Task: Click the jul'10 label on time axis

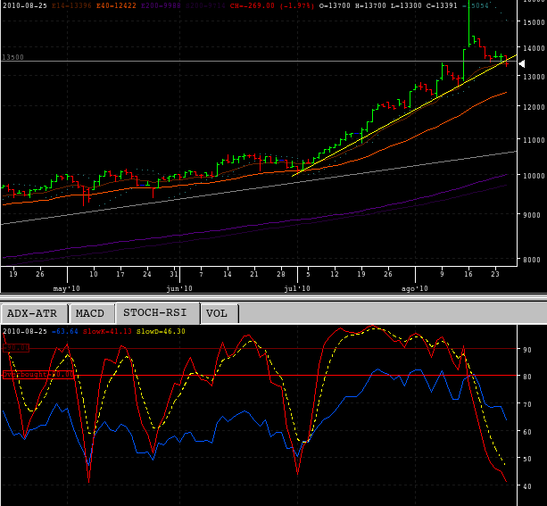Action: tap(297, 288)
